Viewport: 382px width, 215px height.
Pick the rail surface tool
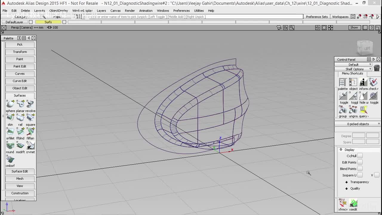20,118
